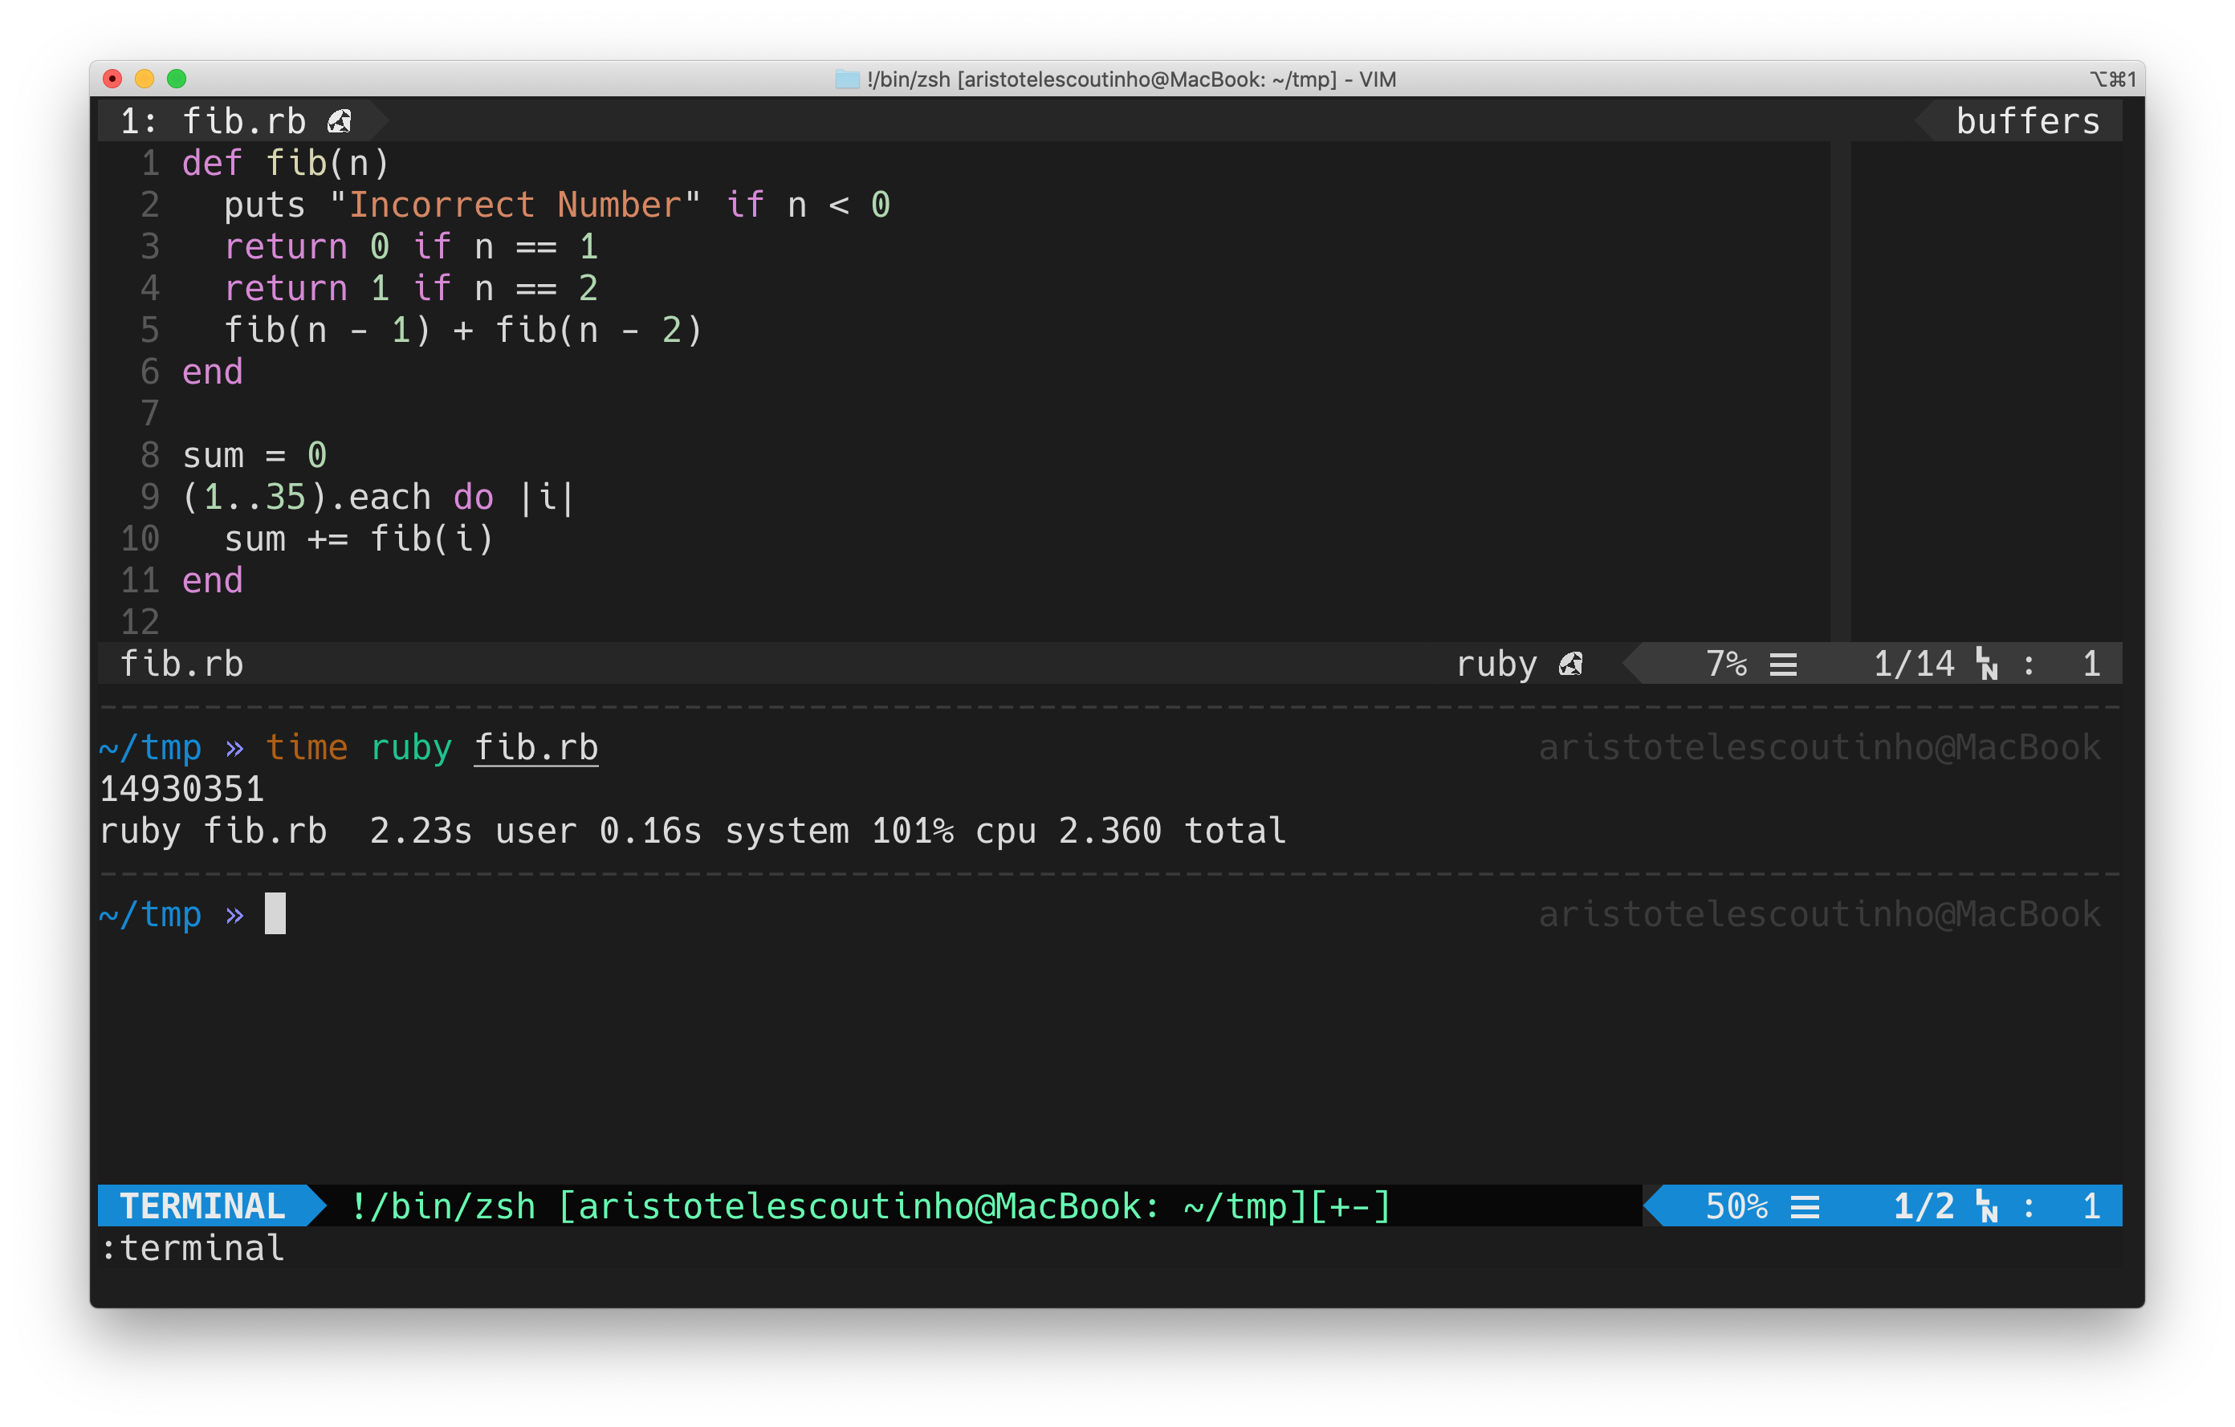Click the 1/14 line counter

1914,665
